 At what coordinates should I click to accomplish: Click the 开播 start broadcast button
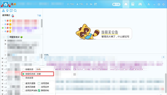[116, 4]
